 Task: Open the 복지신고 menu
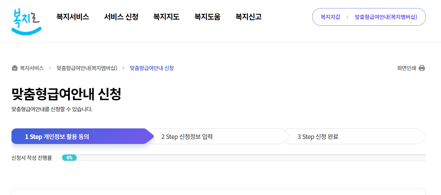(x=249, y=17)
